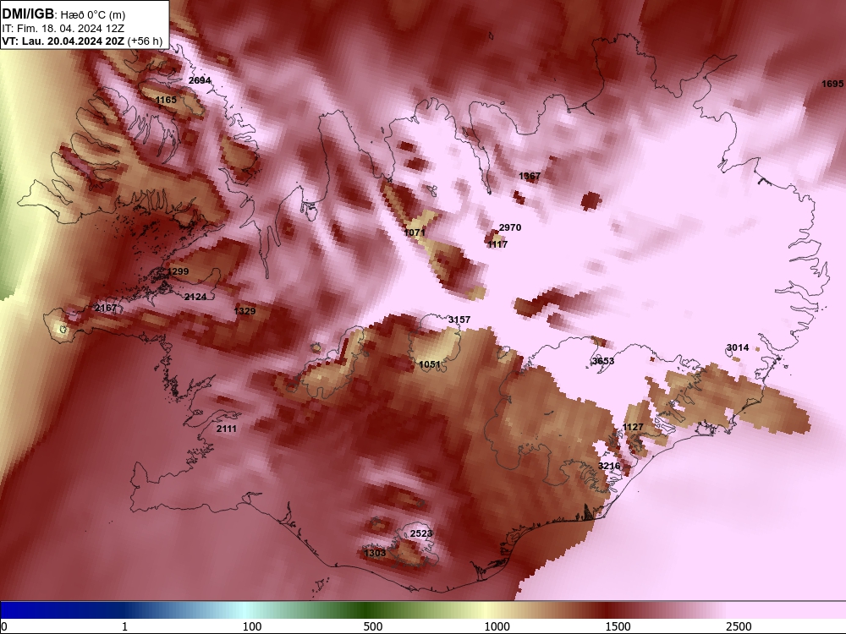
Task: Select the 1000 legend scale label
Action: click(497, 626)
